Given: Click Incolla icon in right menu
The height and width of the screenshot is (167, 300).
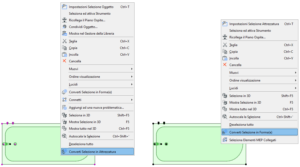Looking at the screenshot, I should [225, 58].
